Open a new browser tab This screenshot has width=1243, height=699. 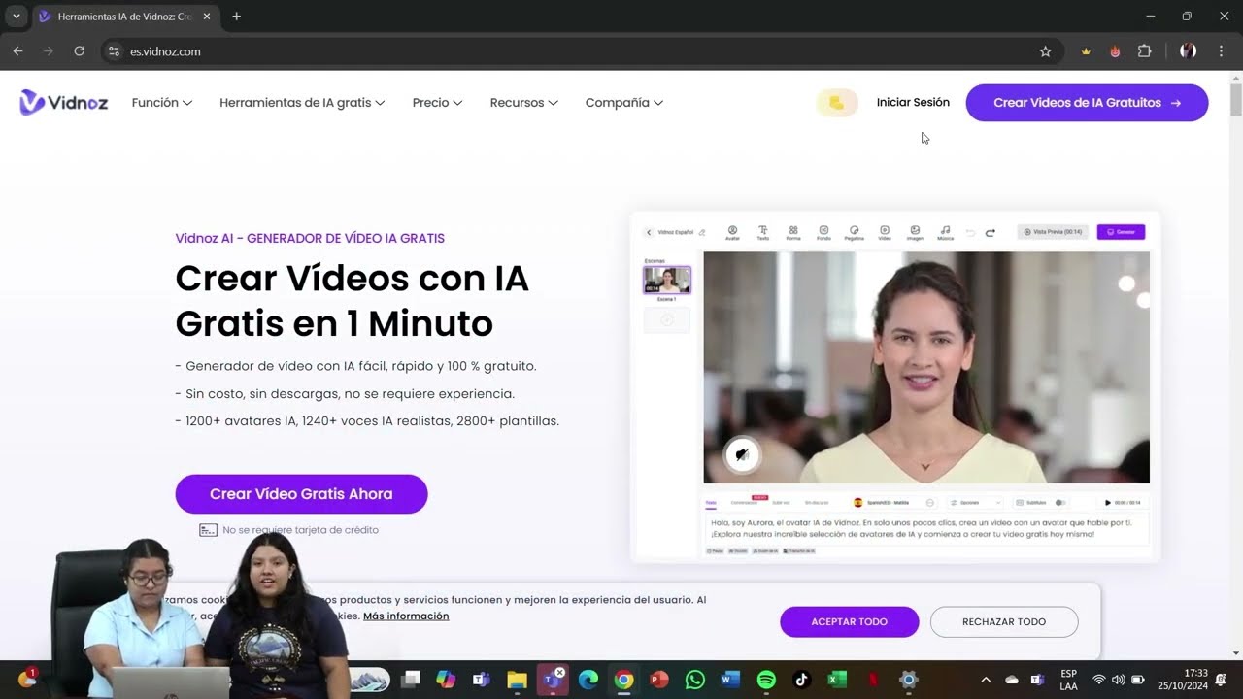coord(236,17)
